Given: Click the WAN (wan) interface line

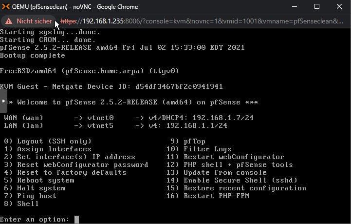Looking at the screenshot, I should click(x=129, y=118).
